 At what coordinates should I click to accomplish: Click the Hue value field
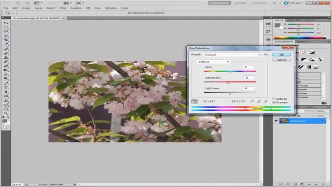[x=248, y=67]
